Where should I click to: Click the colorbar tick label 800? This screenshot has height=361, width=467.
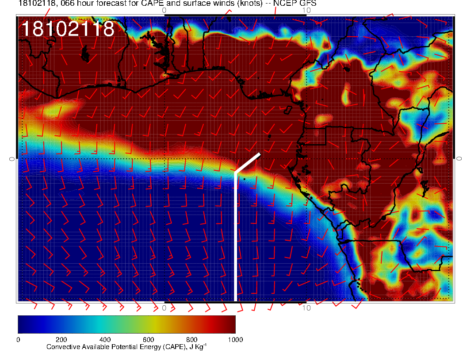(x=192, y=340)
